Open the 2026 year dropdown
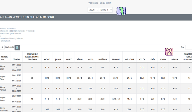The width and height of the screenshot is (192, 112). 93,10
